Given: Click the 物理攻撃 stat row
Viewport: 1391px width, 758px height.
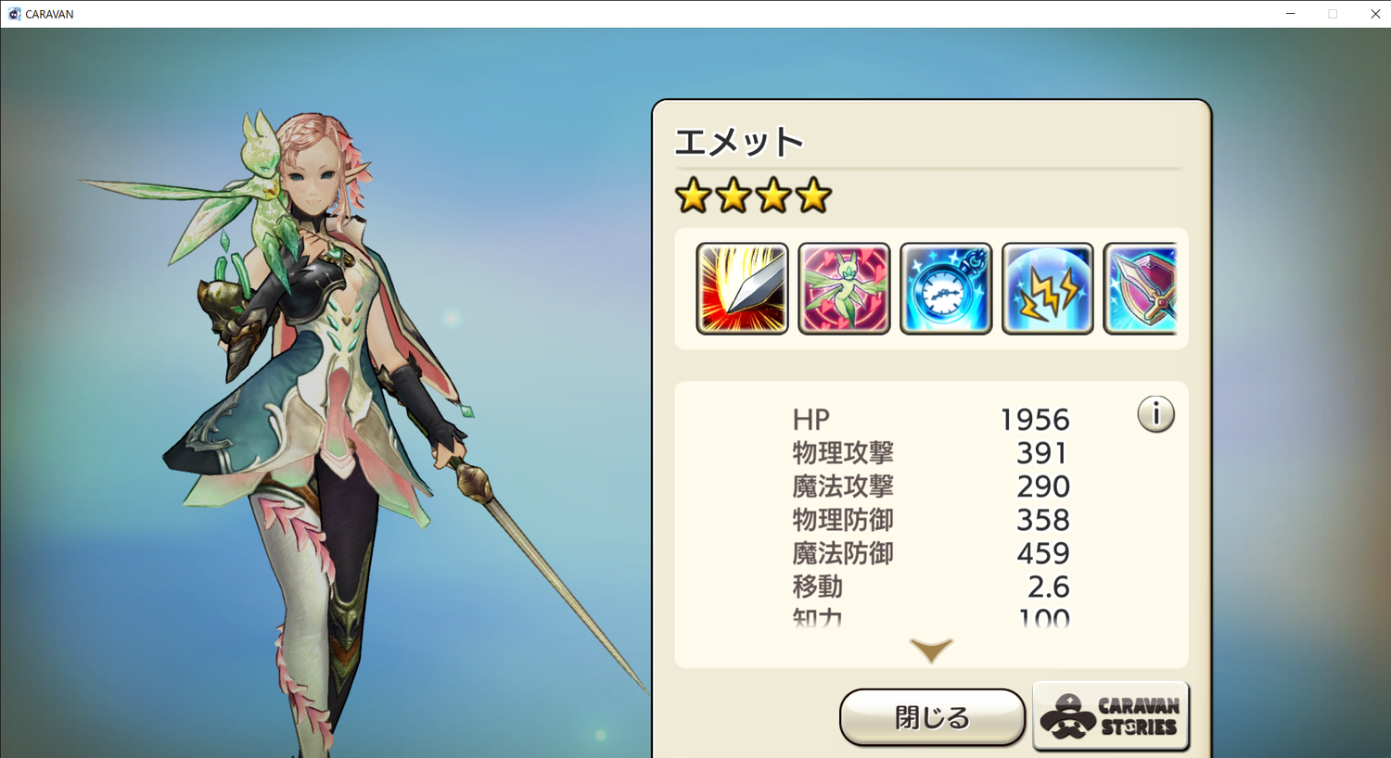Looking at the screenshot, I should click(931, 453).
